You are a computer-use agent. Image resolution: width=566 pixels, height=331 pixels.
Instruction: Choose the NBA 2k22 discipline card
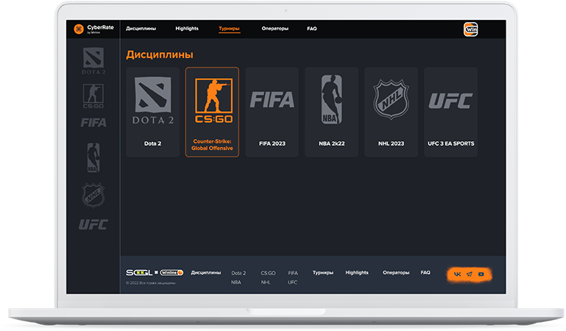click(331, 112)
